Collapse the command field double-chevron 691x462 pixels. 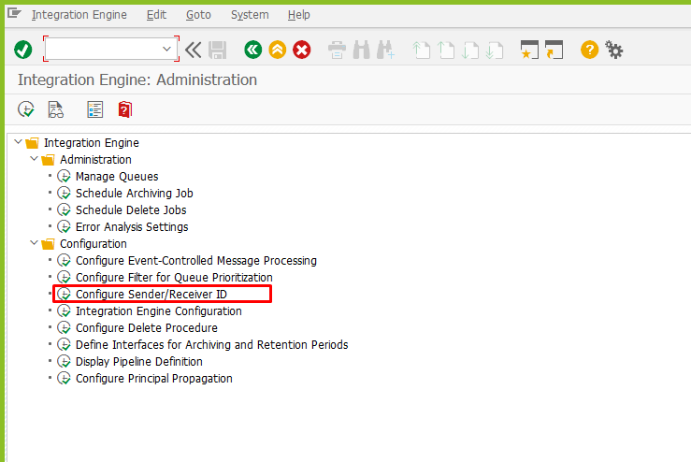[193, 50]
